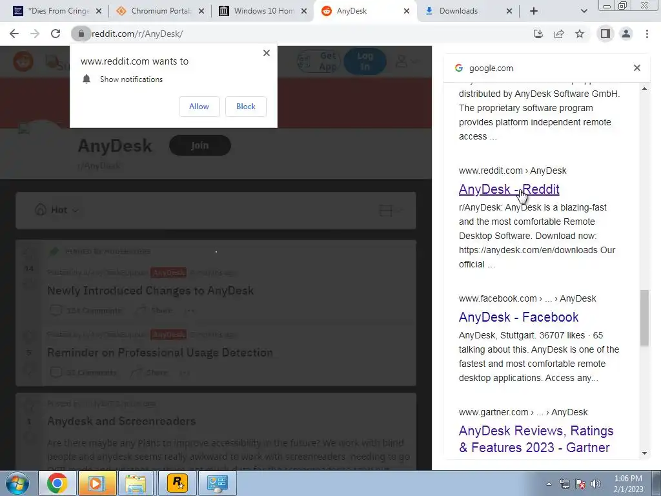Bookmark this page with the star icon
This screenshot has width=661, height=496.
pyautogui.click(x=580, y=34)
